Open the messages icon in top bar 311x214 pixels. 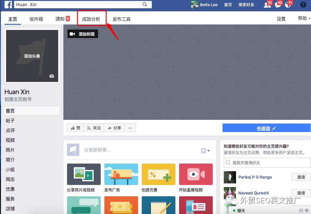tap(278, 5)
